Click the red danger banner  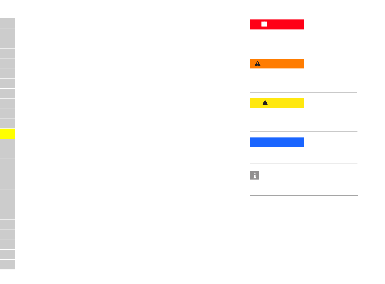(277, 24)
